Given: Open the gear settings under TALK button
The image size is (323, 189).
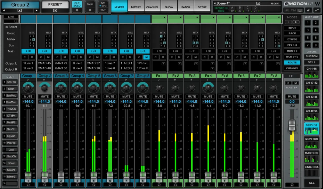Looking at the screenshot, I should coord(90,10).
